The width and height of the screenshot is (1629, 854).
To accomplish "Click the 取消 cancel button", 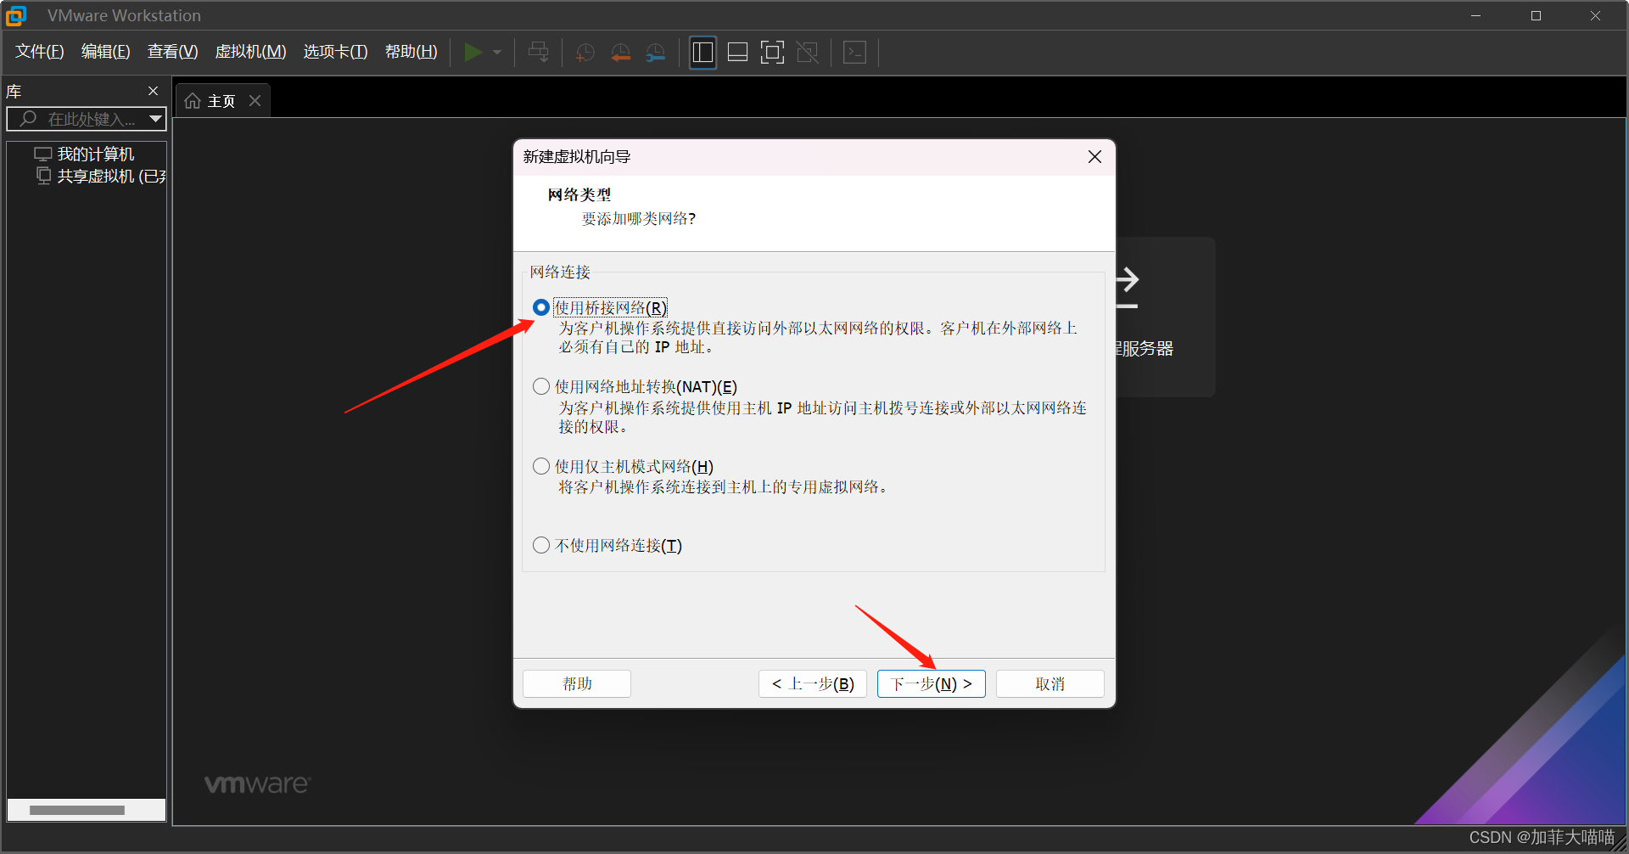I will pyautogui.click(x=1050, y=683).
